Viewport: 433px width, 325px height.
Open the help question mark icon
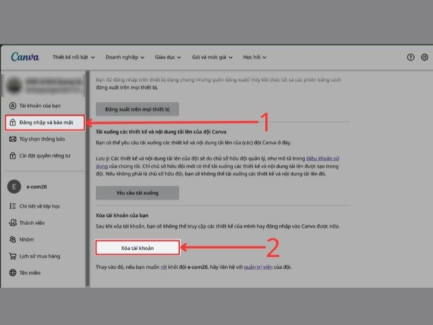click(411, 57)
